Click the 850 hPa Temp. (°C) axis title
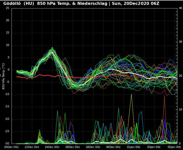 pyautogui.click(x=4, y=76)
